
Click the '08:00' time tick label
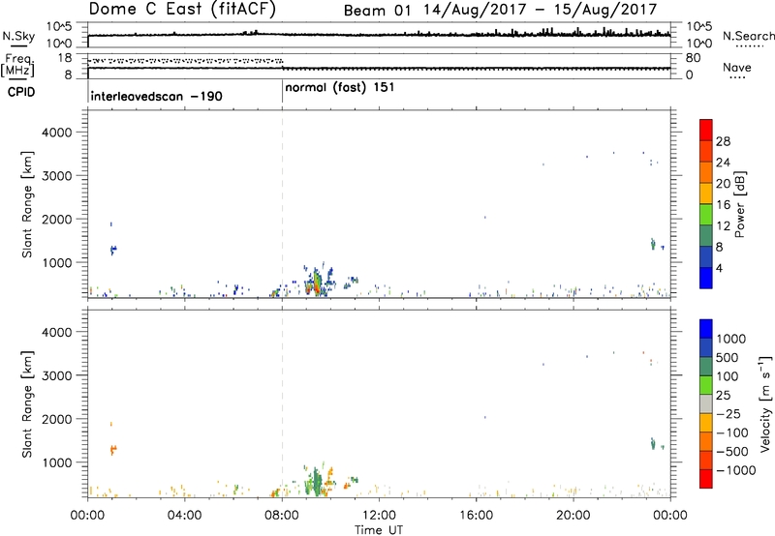tap(281, 516)
